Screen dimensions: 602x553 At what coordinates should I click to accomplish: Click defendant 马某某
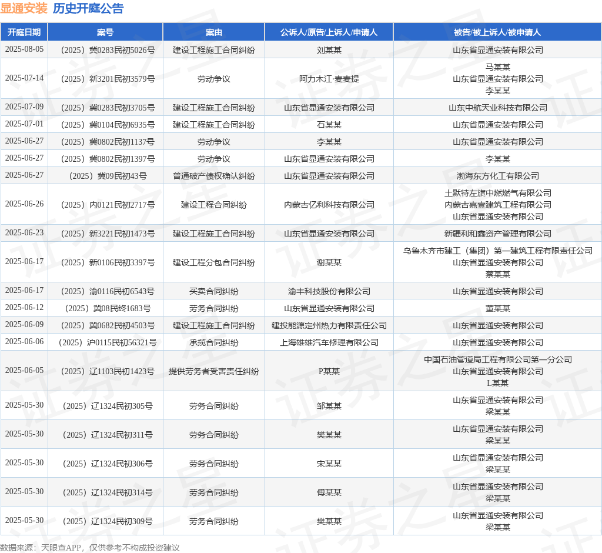pos(497,67)
